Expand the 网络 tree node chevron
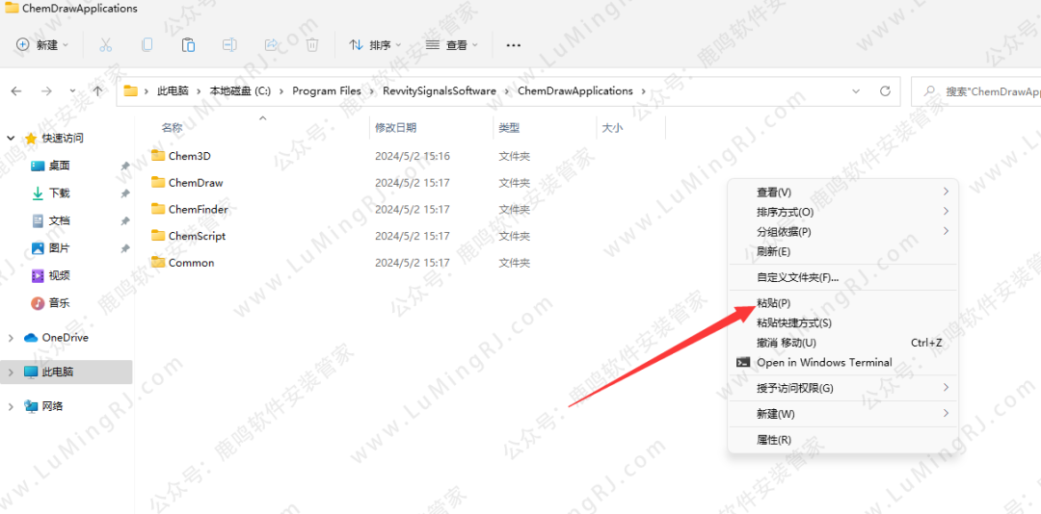1041x514 pixels. coord(11,406)
